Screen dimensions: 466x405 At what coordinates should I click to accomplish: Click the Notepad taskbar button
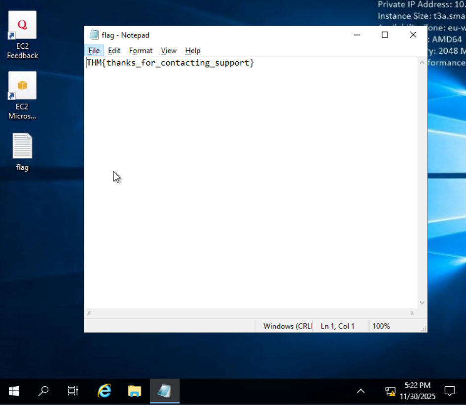164,391
